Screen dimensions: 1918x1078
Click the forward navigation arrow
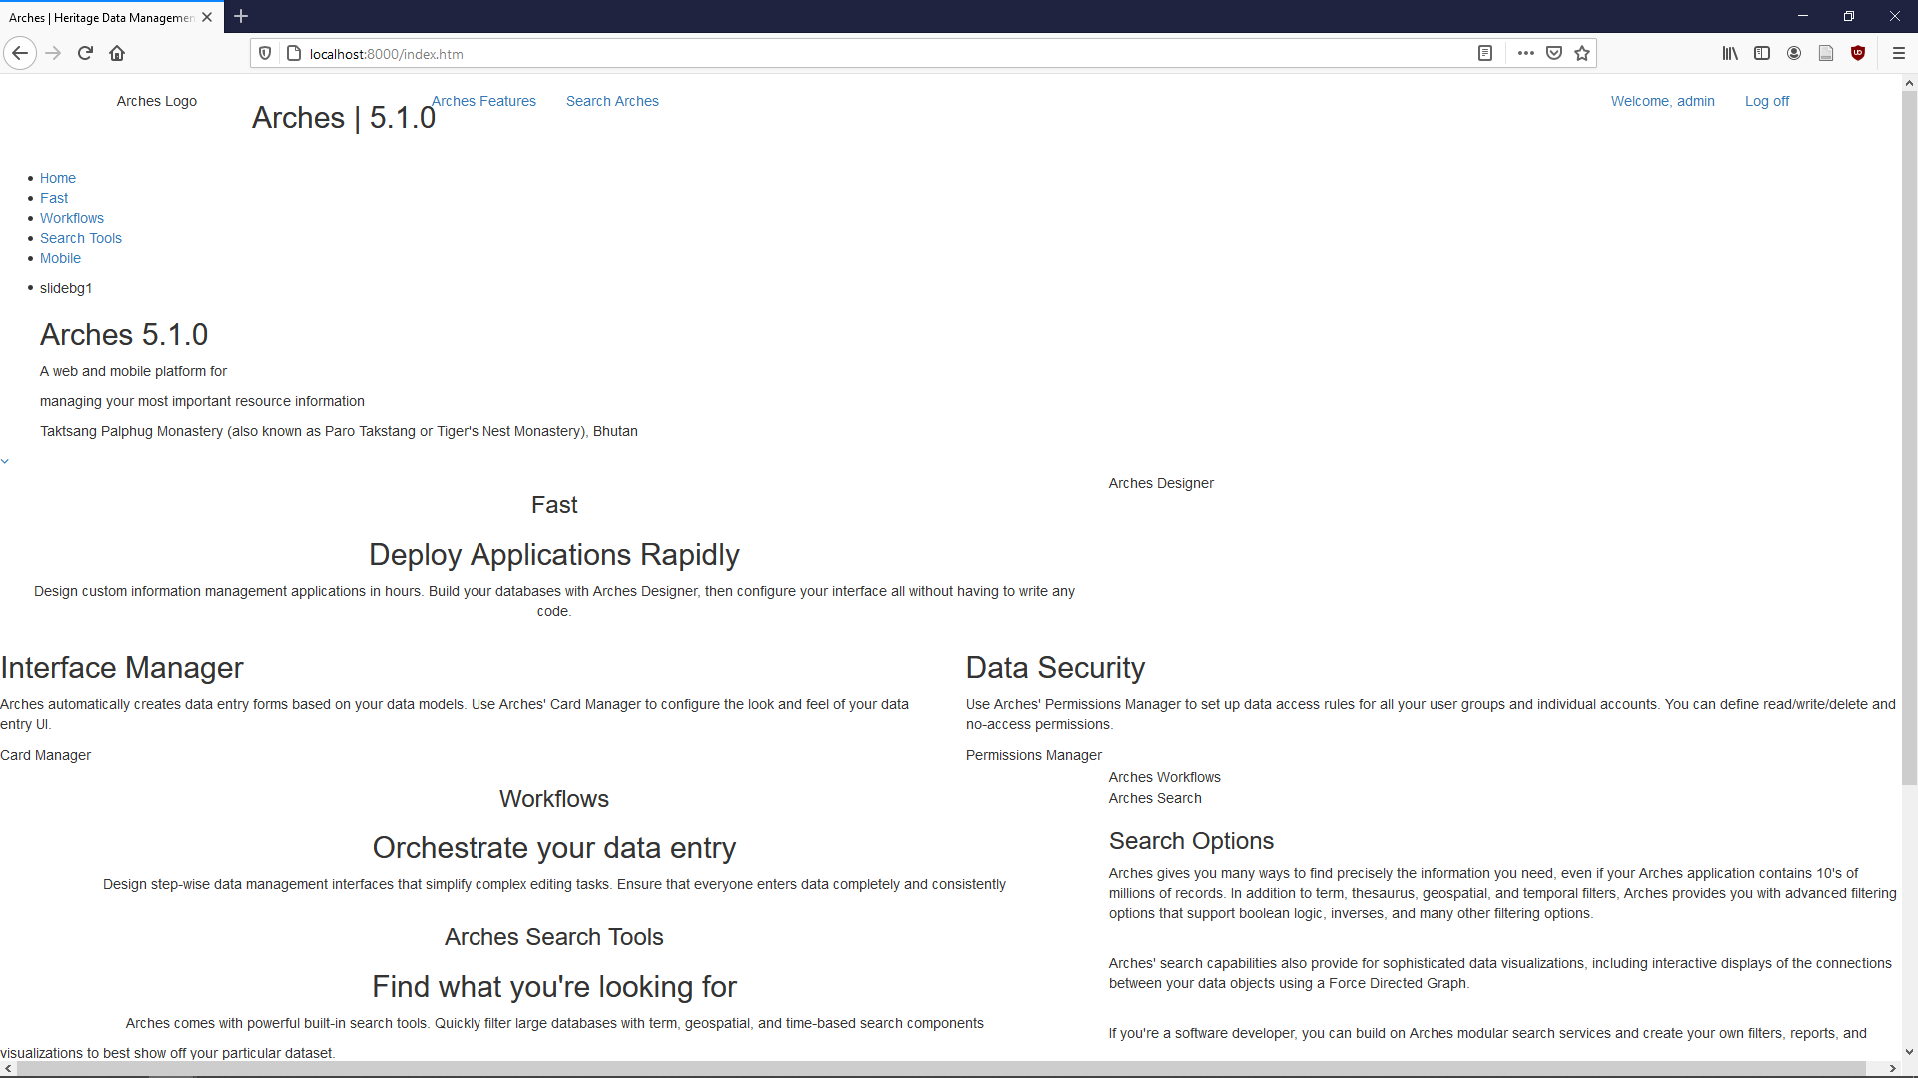click(52, 53)
